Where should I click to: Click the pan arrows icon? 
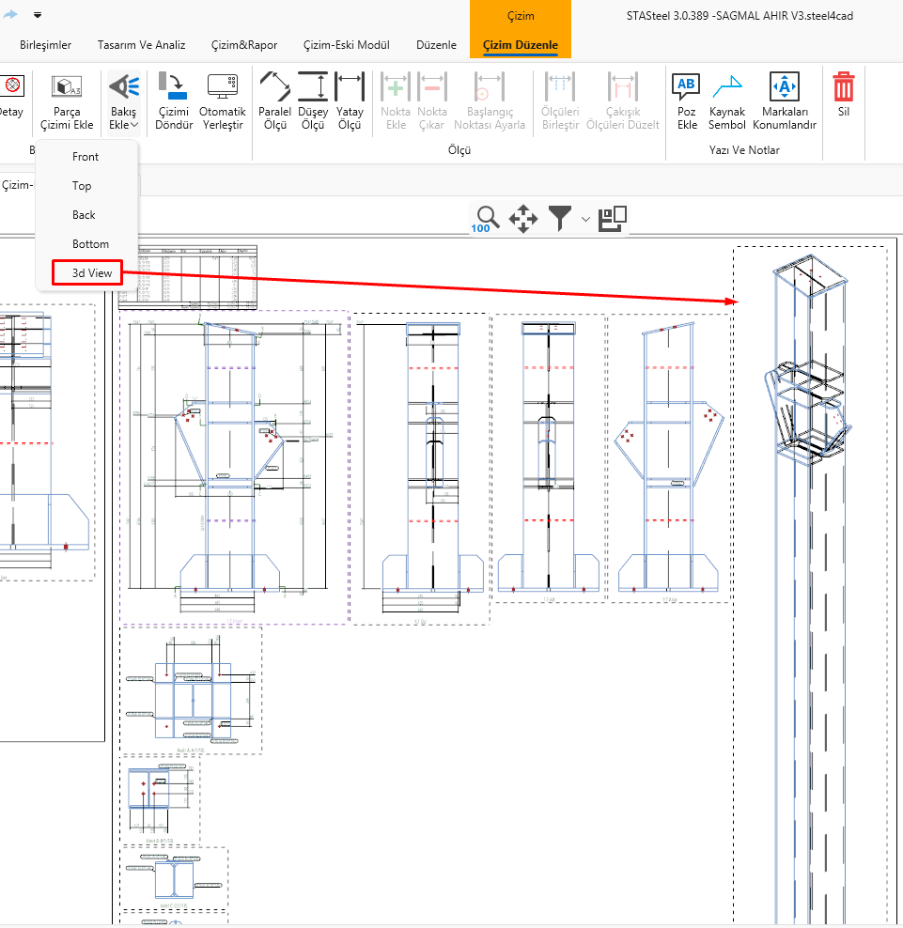click(523, 220)
